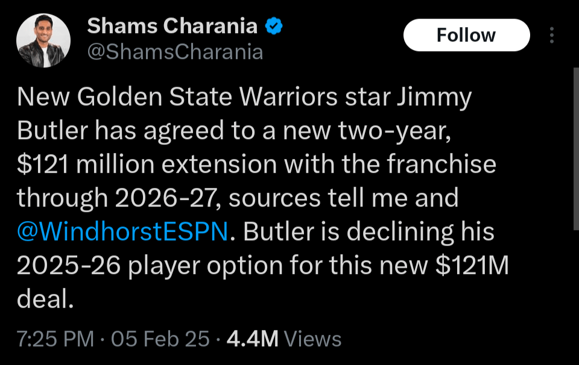This screenshot has width=579, height=365.
Task: Click the 7:25 PM timestamp
Action: click(55, 339)
